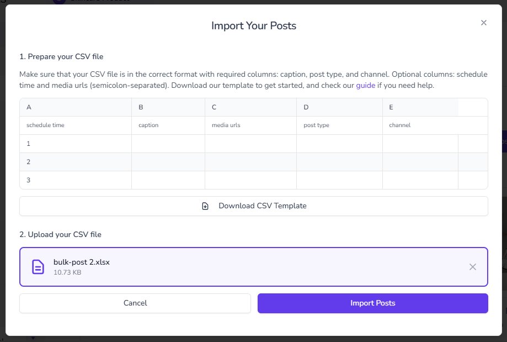The height and width of the screenshot is (342, 507).
Task: Select column E header in the table
Action: (x=420, y=107)
